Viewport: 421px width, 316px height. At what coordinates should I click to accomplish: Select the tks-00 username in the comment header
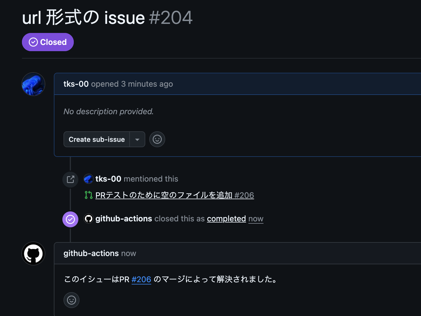76,84
